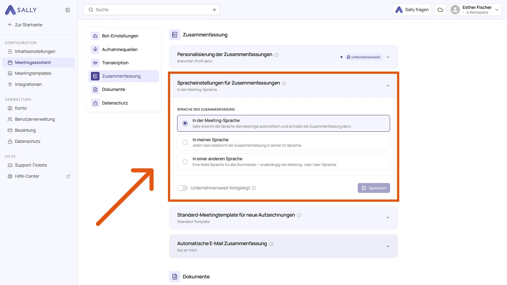507x285 pixels.
Task: Show info for Standard-Meetingtemplate für neue Aufzeichnungen
Action: coord(299,215)
